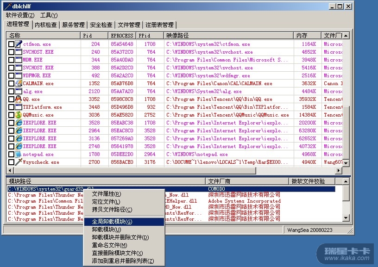This screenshot has height=267, width=378.
Task: Click process list scroll left arrow
Action: 10,170
